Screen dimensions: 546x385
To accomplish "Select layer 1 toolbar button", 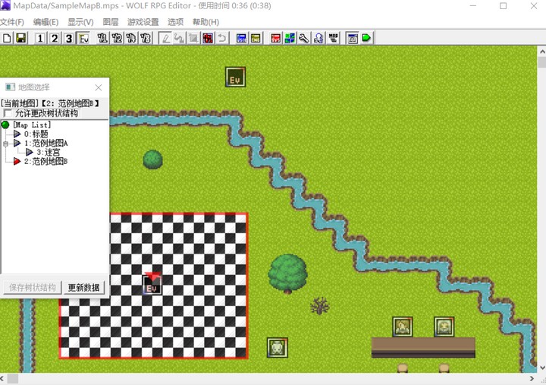I will point(40,38).
